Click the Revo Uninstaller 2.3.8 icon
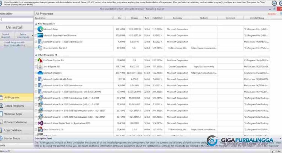The image size is (282, 153). tap(40, 129)
